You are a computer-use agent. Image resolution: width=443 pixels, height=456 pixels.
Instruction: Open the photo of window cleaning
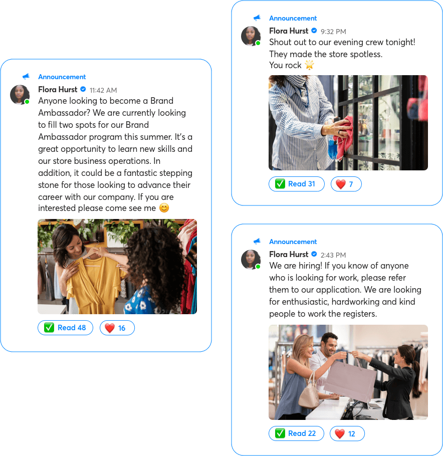point(348,123)
